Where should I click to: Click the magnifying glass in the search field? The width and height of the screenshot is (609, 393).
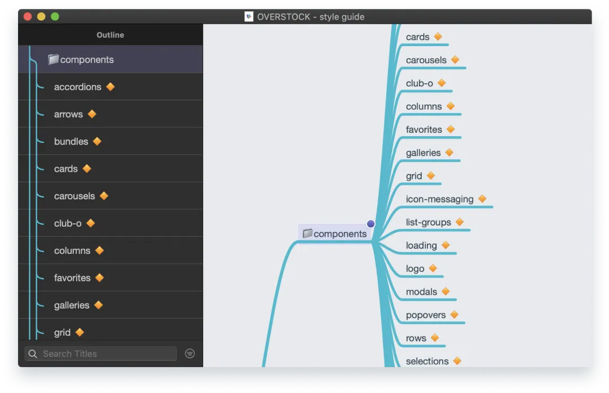tap(33, 354)
